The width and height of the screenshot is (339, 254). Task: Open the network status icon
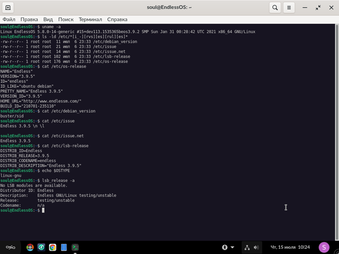pos(247,247)
